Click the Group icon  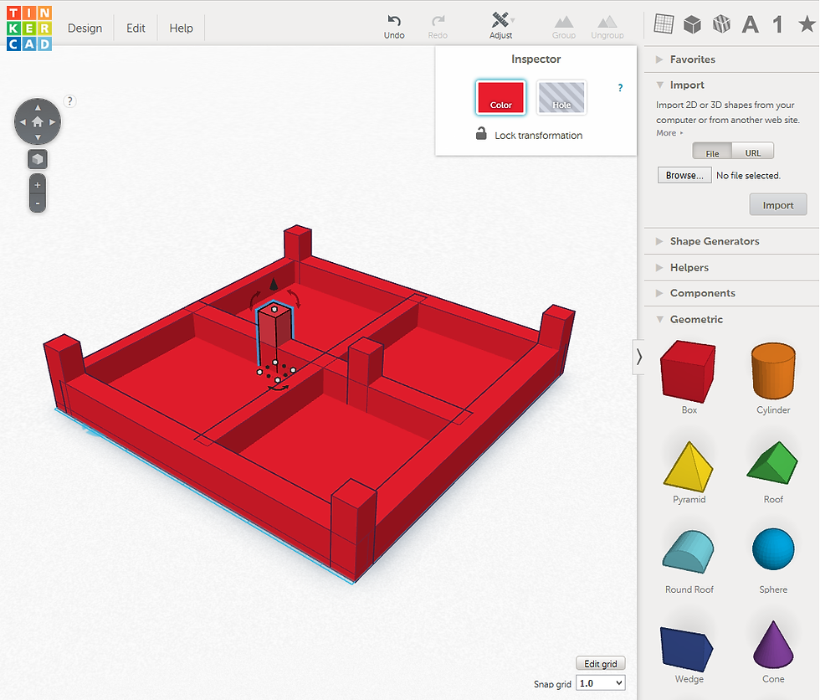point(564,27)
